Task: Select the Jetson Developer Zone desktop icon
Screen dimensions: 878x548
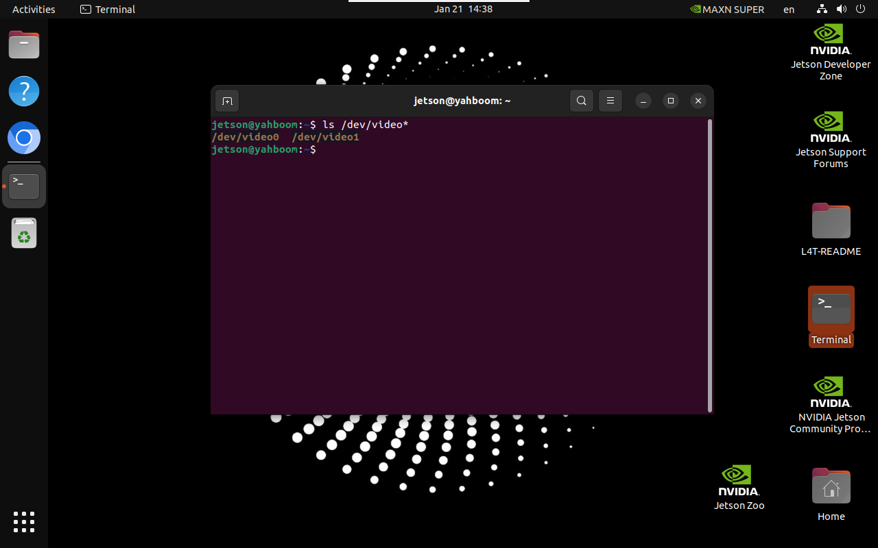Action: [831, 53]
